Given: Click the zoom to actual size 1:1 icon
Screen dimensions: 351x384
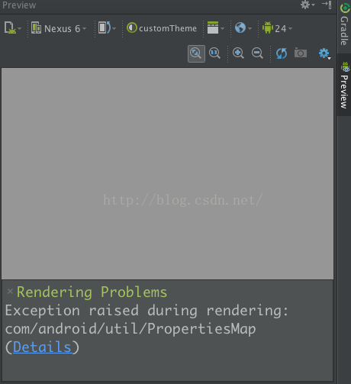Looking at the screenshot, I should 214,53.
